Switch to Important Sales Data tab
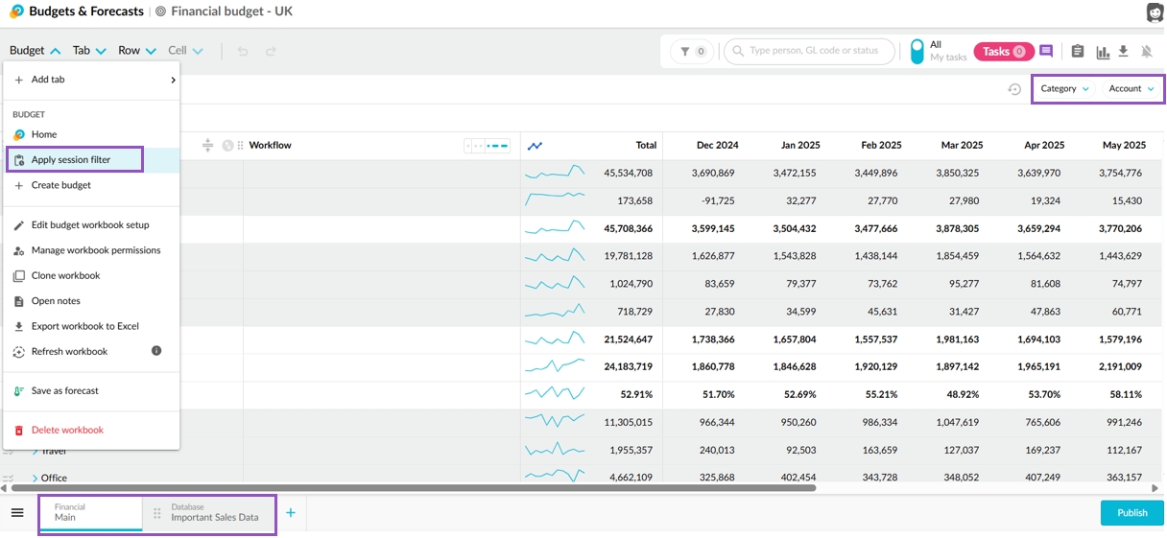1167x538 pixels. click(214, 513)
